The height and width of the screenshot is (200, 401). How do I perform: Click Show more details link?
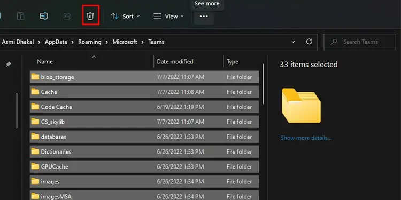tap(306, 138)
